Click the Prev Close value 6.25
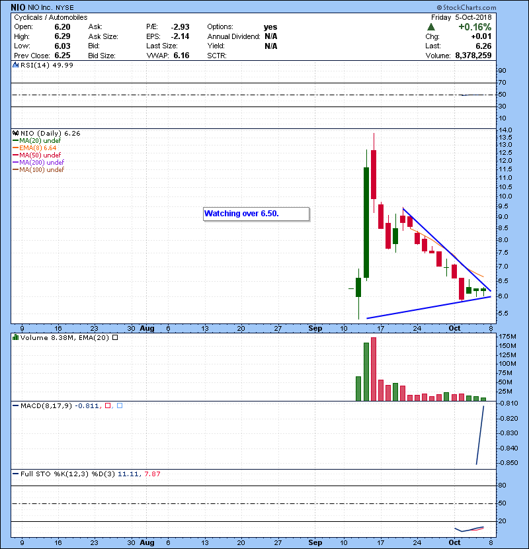Image resolution: width=529 pixels, height=549 pixels. tap(62, 56)
